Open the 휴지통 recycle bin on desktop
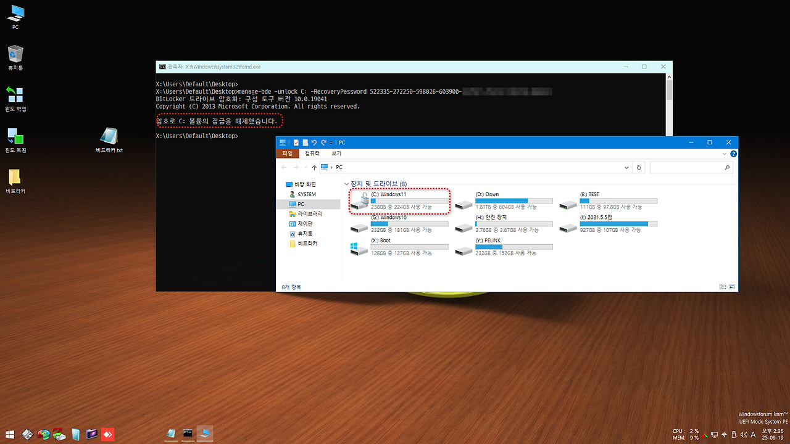The image size is (790, 444). [15, 57]
